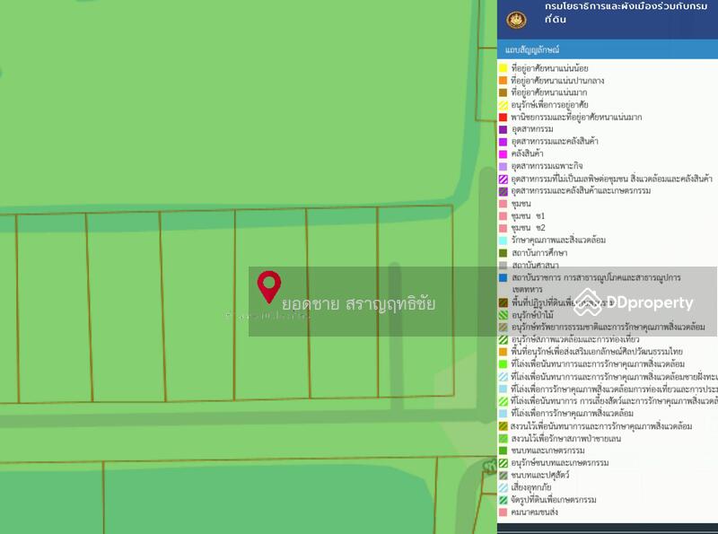Select the brown ที่อยู่อาศัยหนาแน่นมาก swatch
The image size is (718, 534).
pos(503,92)
